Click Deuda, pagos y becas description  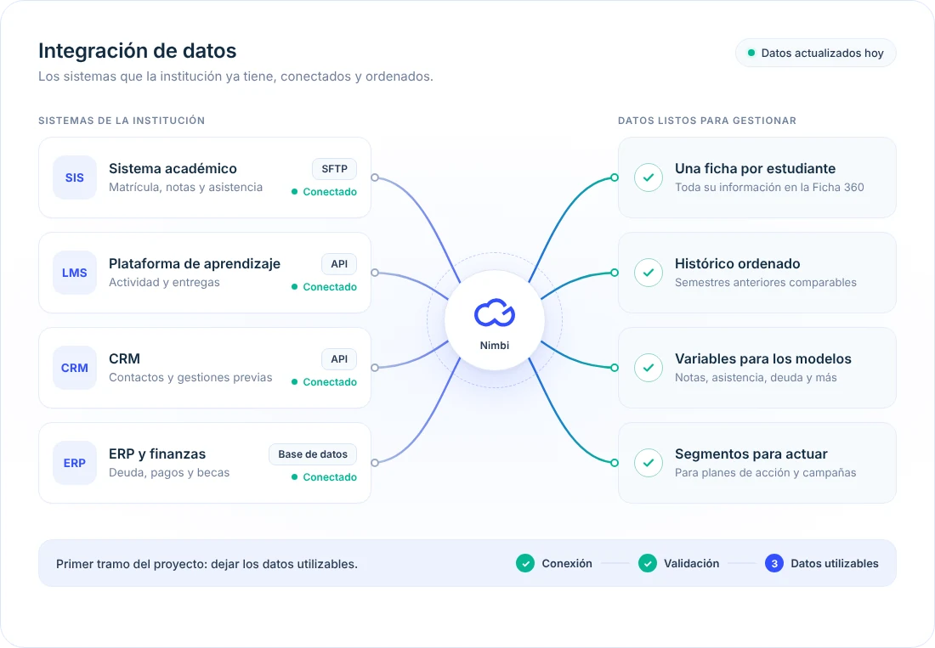pyautogui.click(x=169, y=473)
